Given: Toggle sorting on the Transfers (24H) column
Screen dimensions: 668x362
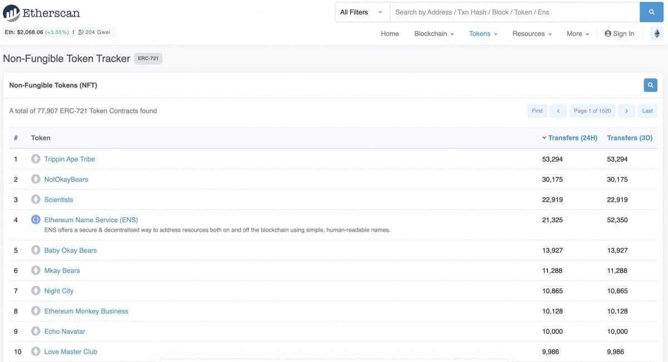Looking at the screenshot, I should click(572, 138).
